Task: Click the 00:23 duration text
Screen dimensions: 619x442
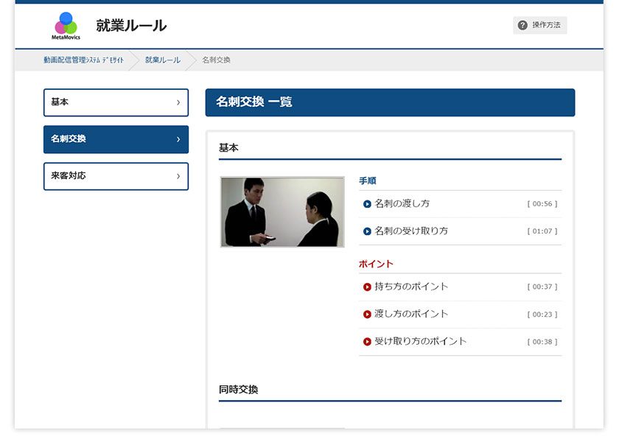Action: 542,315
